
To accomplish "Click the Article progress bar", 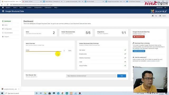I will pyautogui.click(x=43, y=51).
